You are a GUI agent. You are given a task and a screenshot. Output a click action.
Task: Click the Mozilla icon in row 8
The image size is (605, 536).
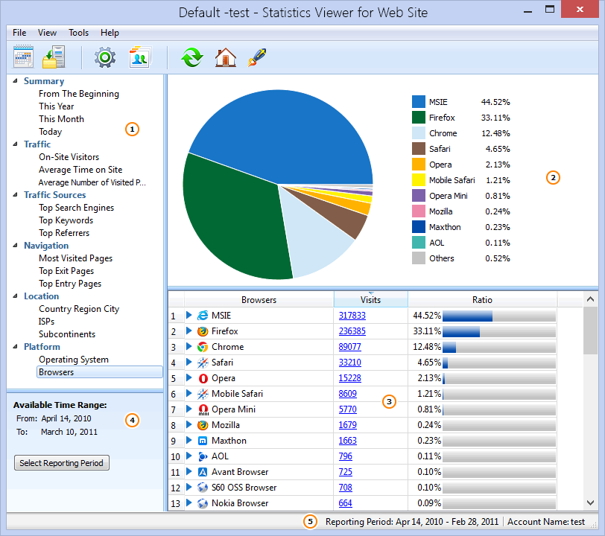[x=203, y=425]
